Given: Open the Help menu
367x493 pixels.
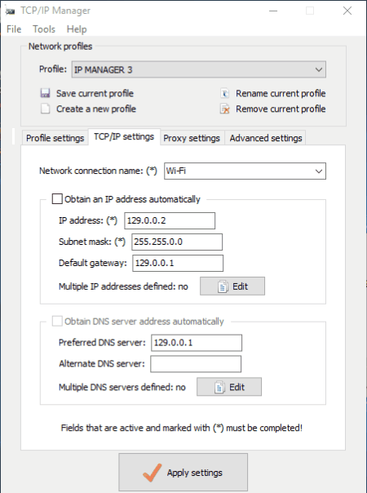Looking at the screenshot, I should [x=77, y=29].
